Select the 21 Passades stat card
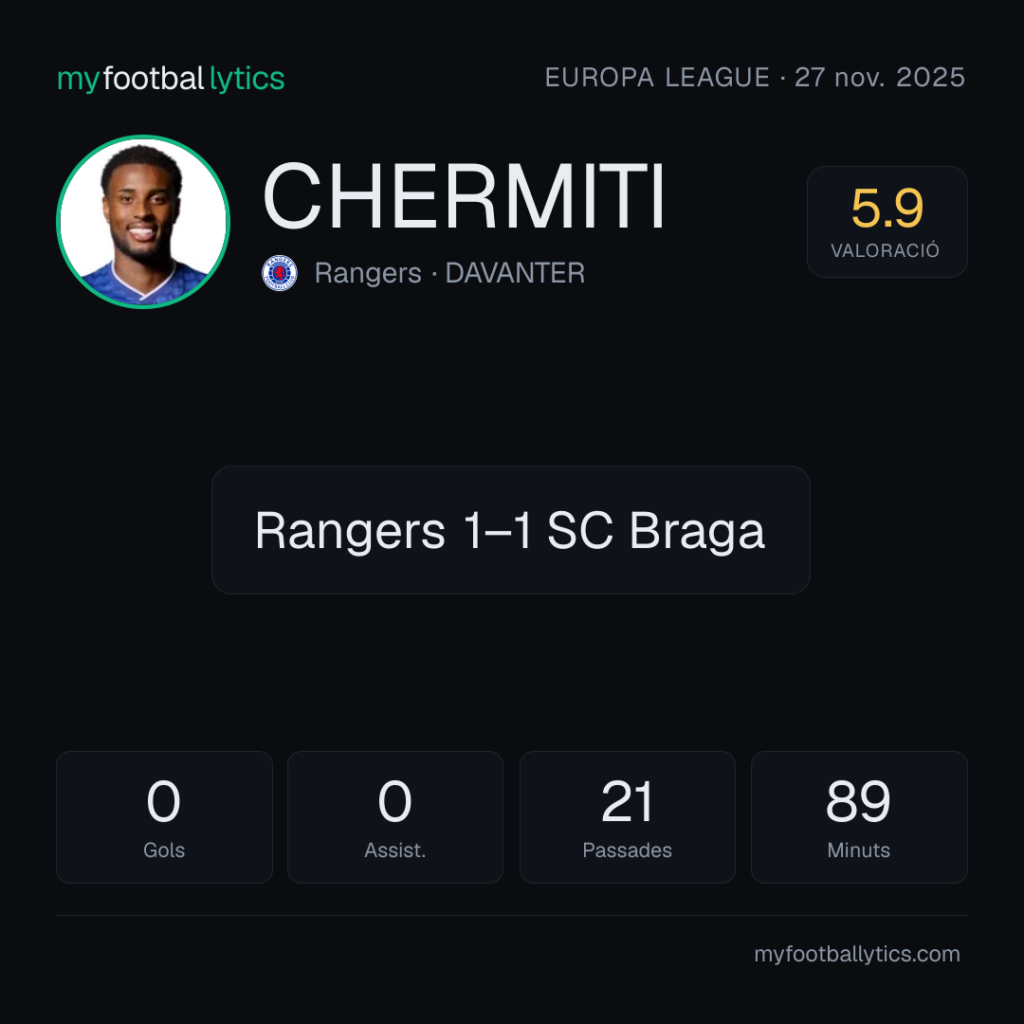 627,817
